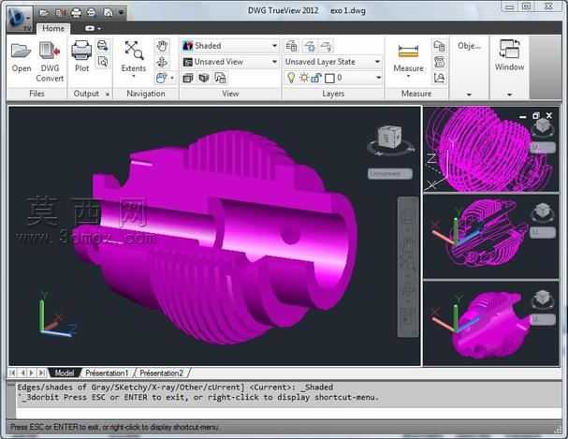The image size is (568, 439).
Task: Select the bottom-right shaded viewport
Action: click(x=491, y=324)
